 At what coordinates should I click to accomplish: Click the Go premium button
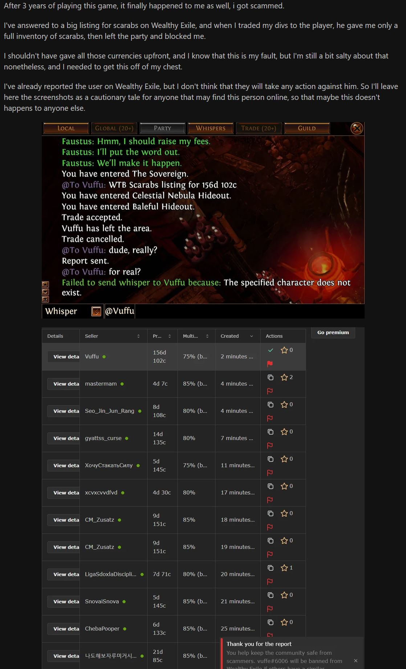pyautogui.click(x=333, y=332)
